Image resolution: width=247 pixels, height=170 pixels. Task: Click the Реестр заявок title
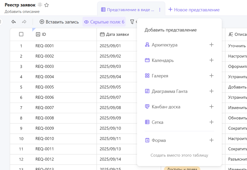click(x=20, y=5)
